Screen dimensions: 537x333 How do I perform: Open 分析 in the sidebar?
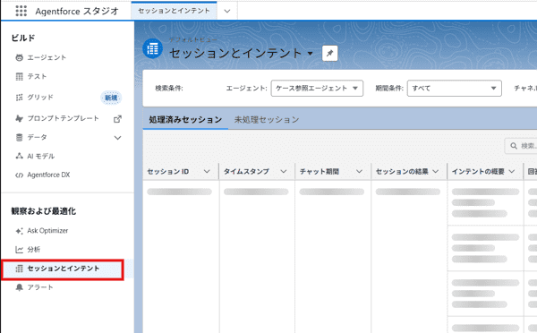pos(34,250)
